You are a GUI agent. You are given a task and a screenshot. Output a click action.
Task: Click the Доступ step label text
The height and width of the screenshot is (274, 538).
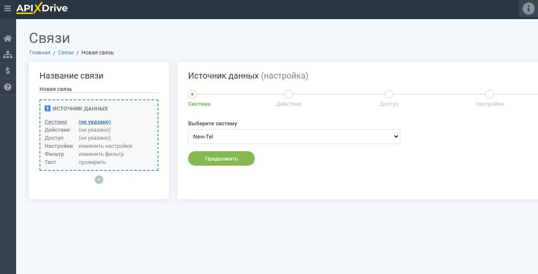(x=389, y=104)
